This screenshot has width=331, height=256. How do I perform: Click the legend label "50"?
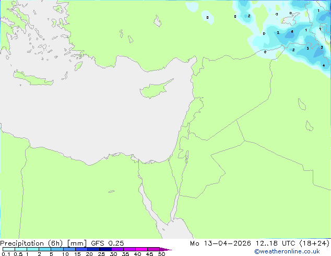[161, 254]
